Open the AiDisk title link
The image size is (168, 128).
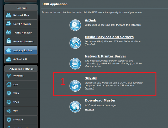90,20
